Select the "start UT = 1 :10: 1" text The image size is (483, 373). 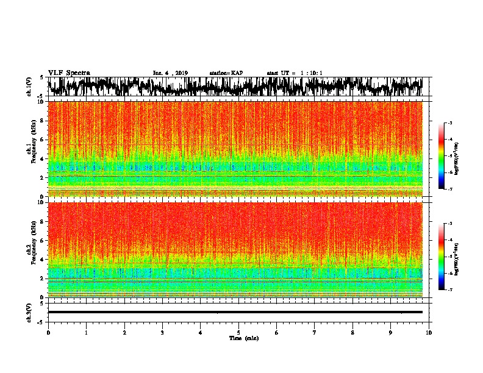[x=295, y=73]
